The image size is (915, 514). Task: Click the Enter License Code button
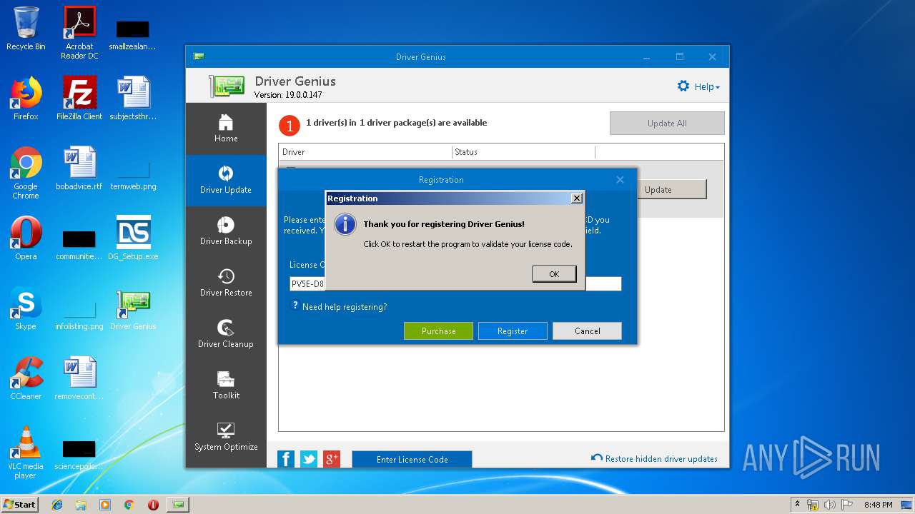[412, 459]
